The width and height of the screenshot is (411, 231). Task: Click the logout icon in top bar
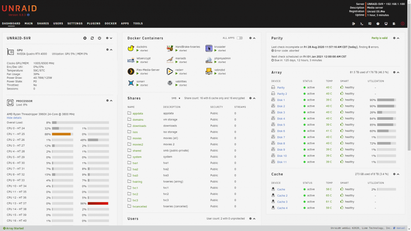pos(353,23)
